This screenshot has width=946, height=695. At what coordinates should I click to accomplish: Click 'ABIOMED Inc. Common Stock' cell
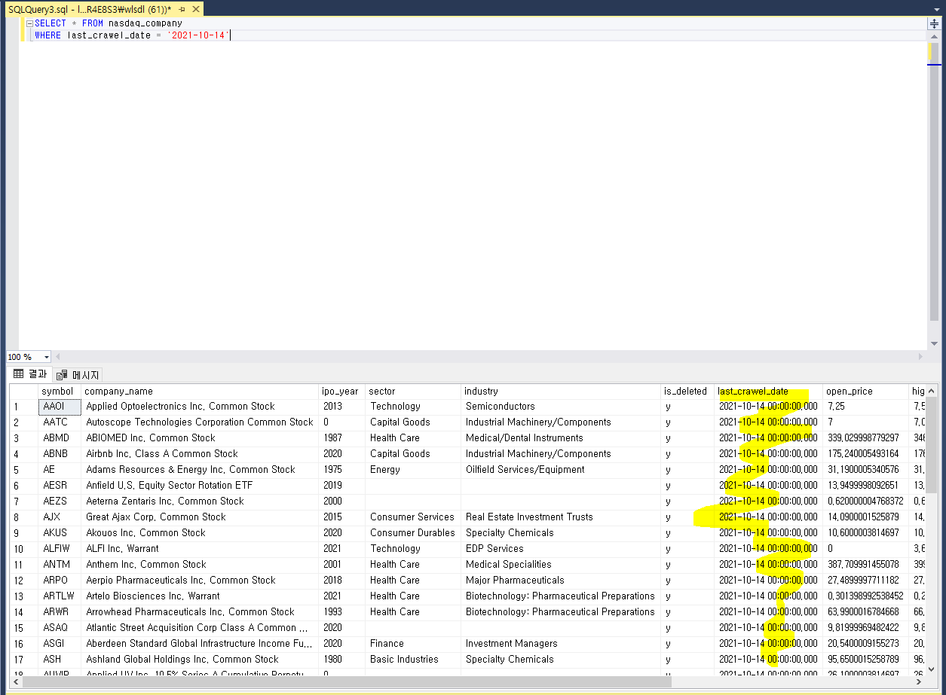(200, 438)
